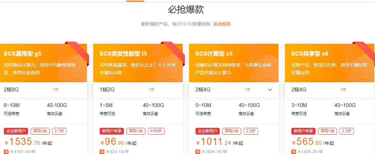Viewport: 375px width, 154px height.
Task: Click the 5~10M bandwidth value
Action: coord(203,105)
